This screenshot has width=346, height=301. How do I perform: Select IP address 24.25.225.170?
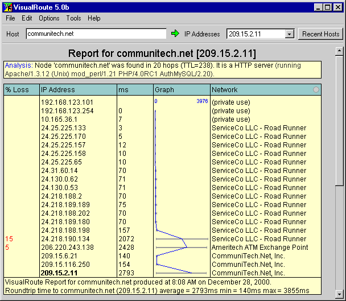click(63, 137)
